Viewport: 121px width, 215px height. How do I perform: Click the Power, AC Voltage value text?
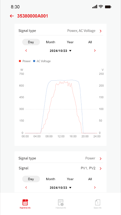point(81,31)
